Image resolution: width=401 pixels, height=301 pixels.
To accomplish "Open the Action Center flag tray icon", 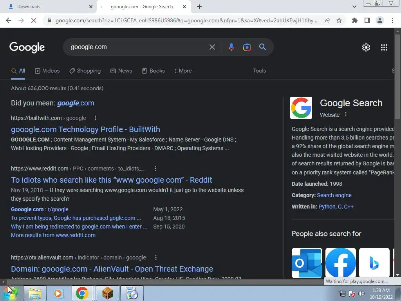I will (352, 294).
